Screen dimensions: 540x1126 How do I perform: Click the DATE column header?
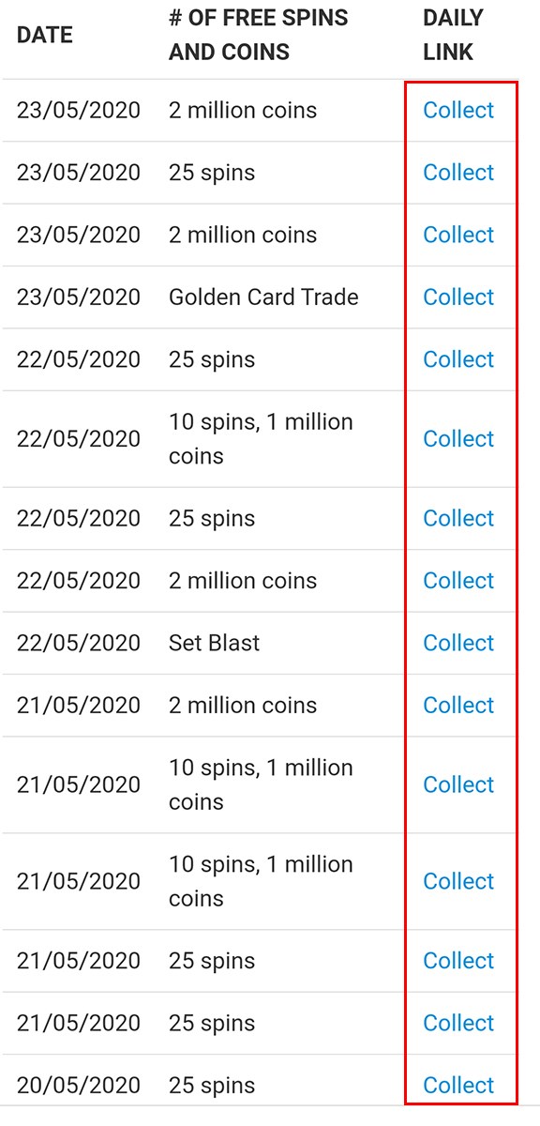[x=44, y=35]
